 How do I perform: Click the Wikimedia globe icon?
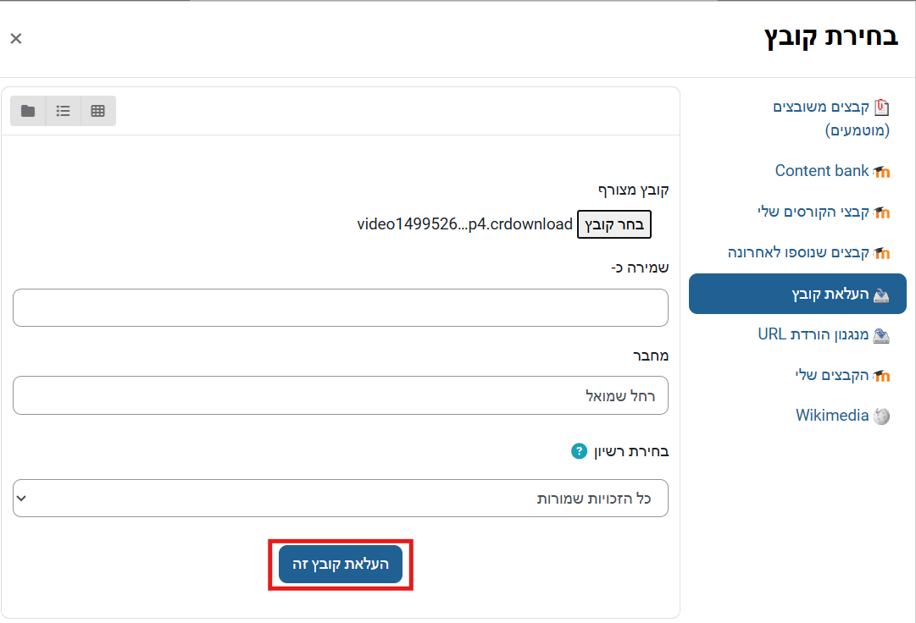[x=882, y=416]
